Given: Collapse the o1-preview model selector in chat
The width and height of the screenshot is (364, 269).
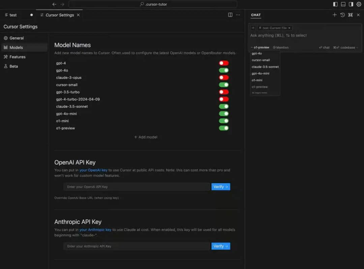Looking at the screenshot, I should (260, 47).
